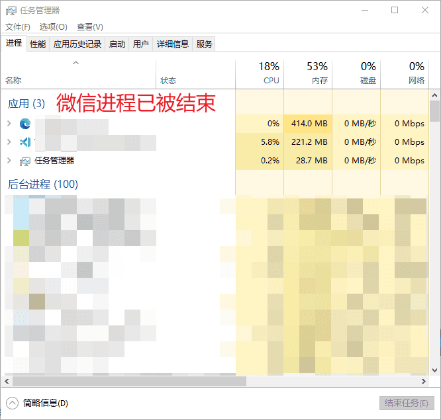
Task: Collapse the sort arrow above 名称 column
Action: coord(75,63)
